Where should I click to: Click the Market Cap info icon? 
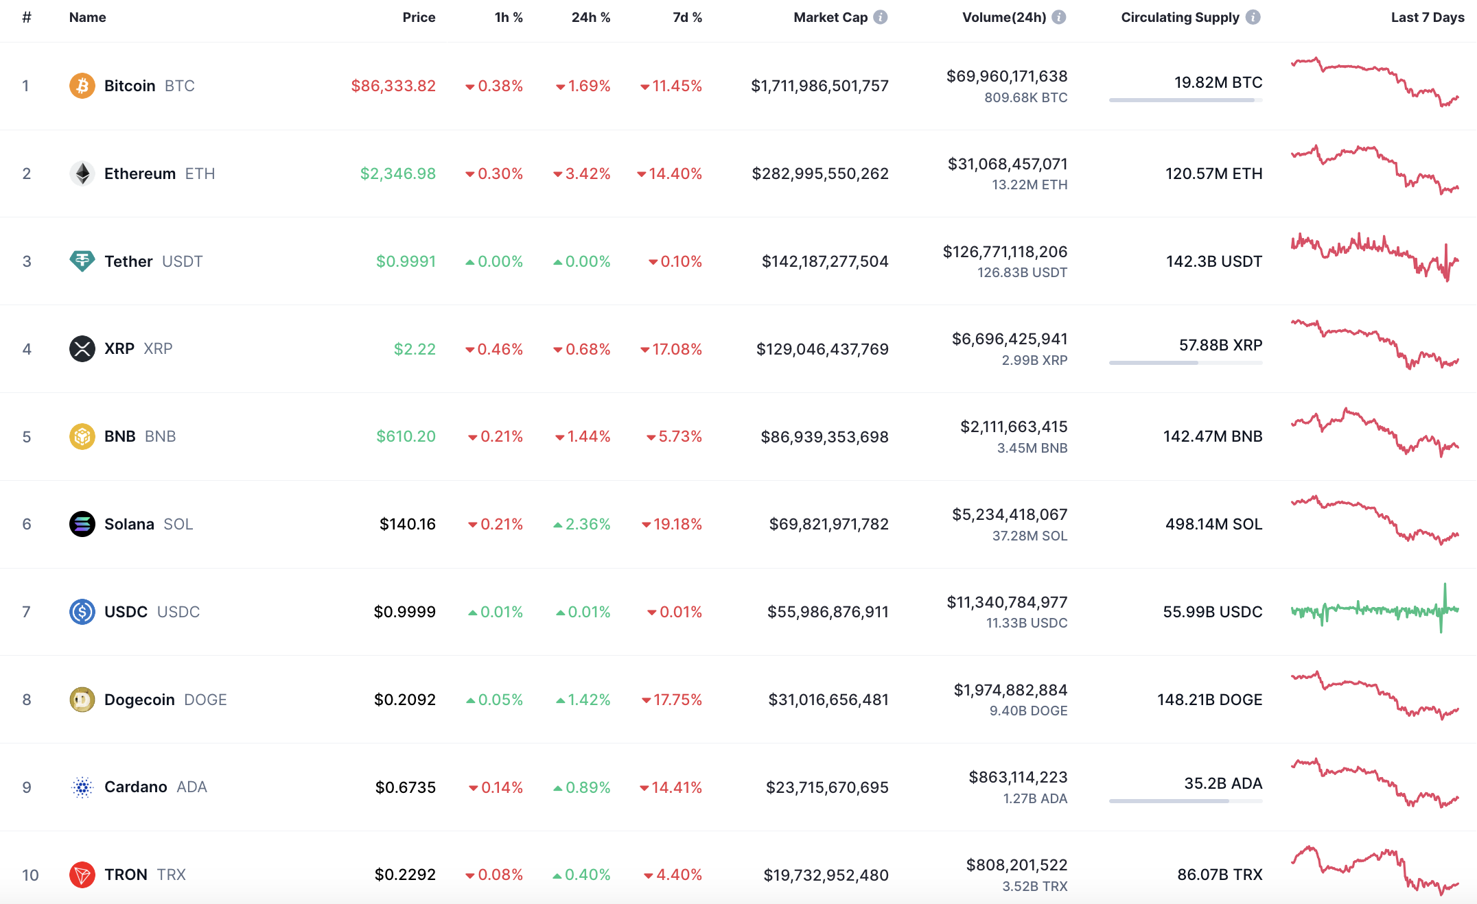pos(881,17)
